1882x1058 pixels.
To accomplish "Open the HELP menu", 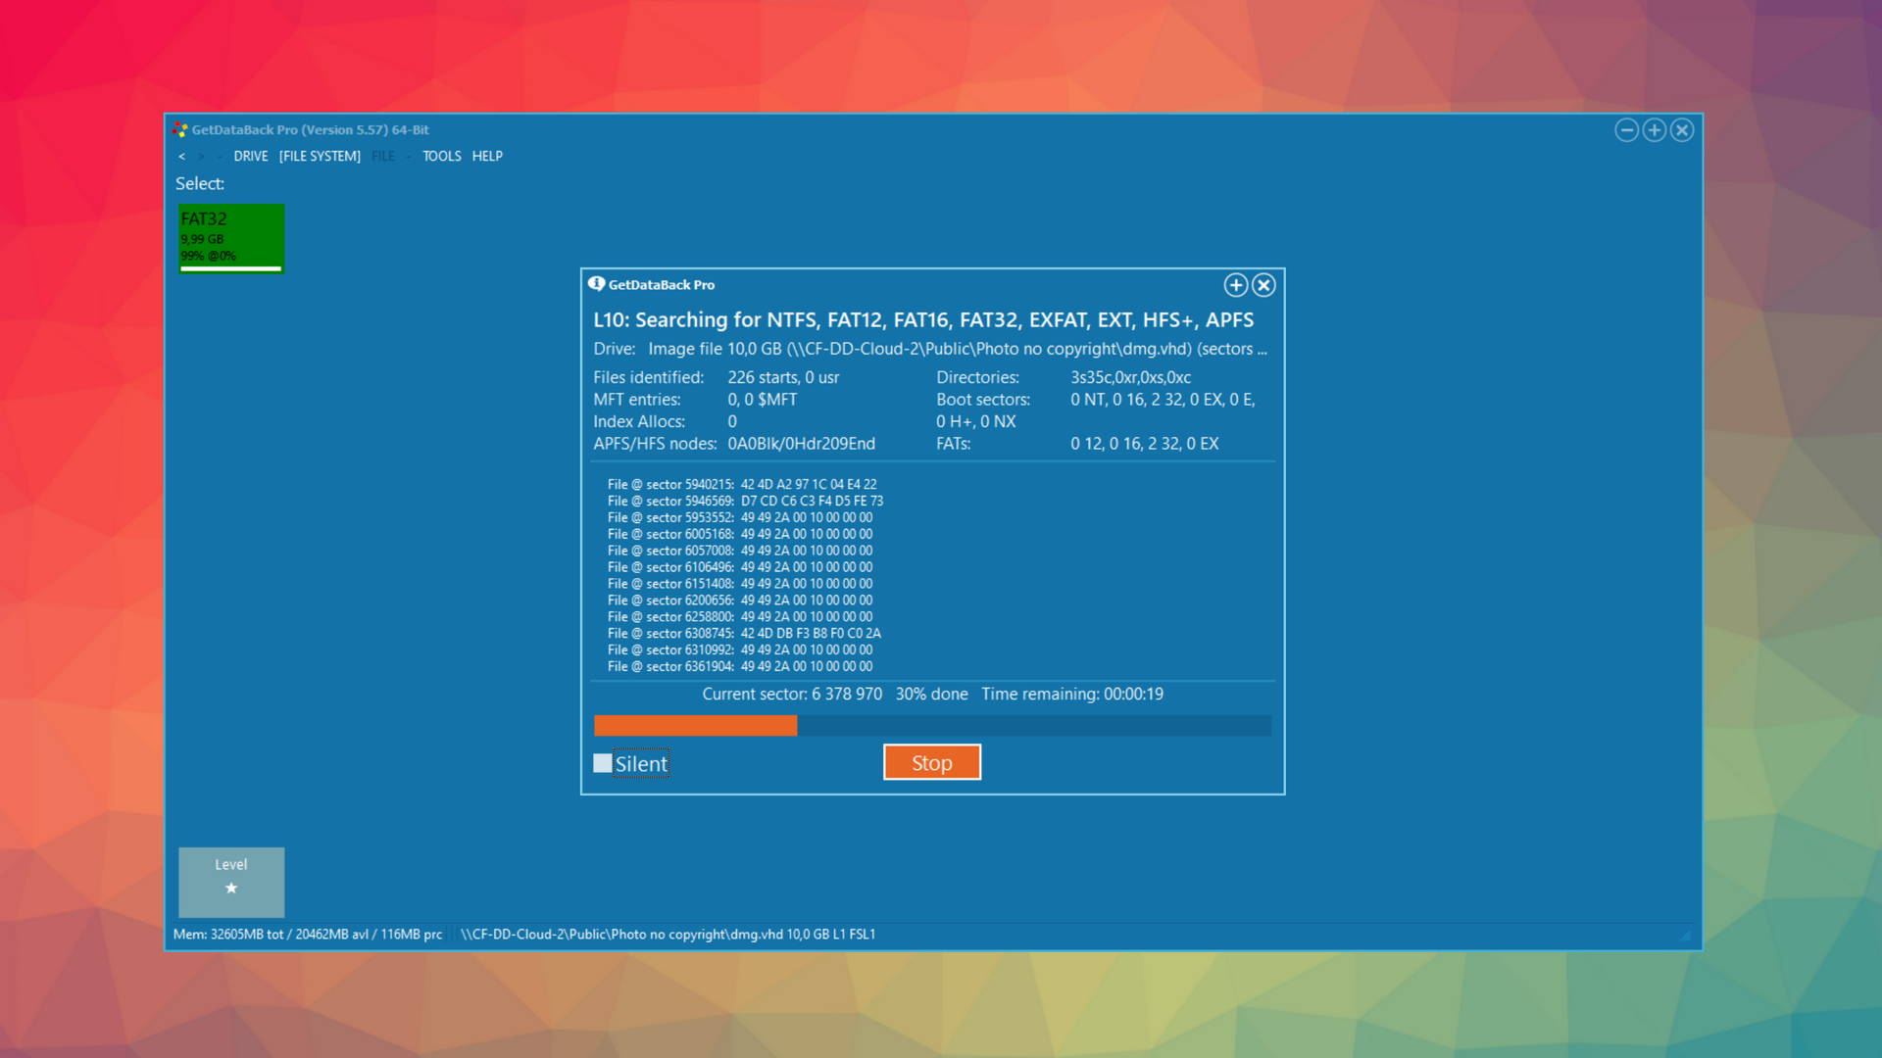I will 487,156.
